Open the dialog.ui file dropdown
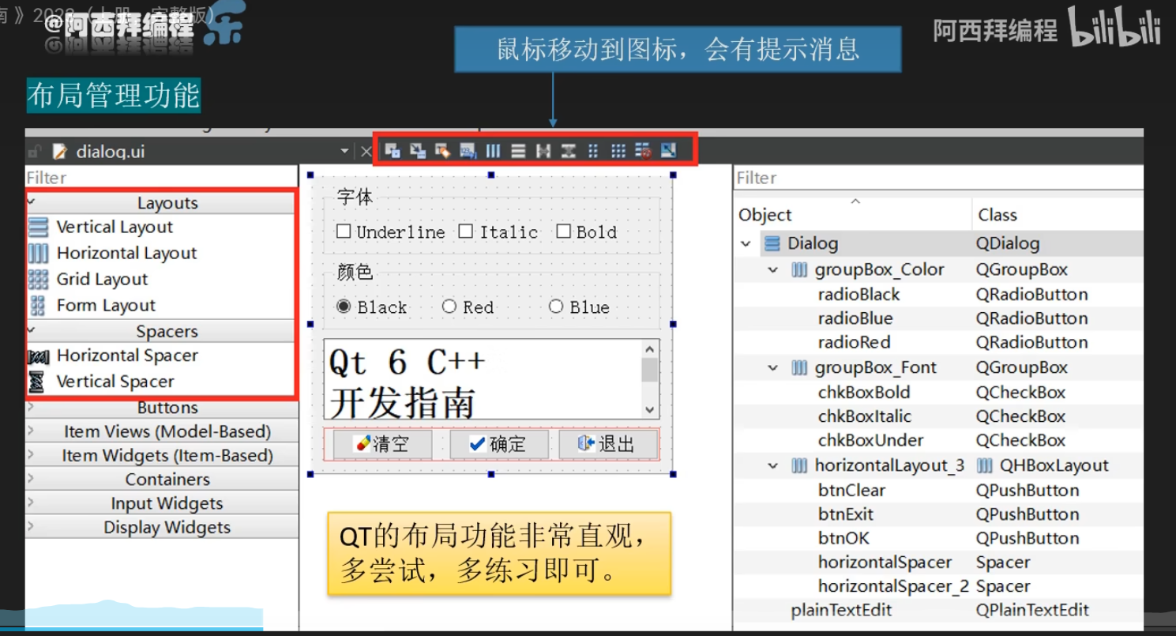 [344, 151]
